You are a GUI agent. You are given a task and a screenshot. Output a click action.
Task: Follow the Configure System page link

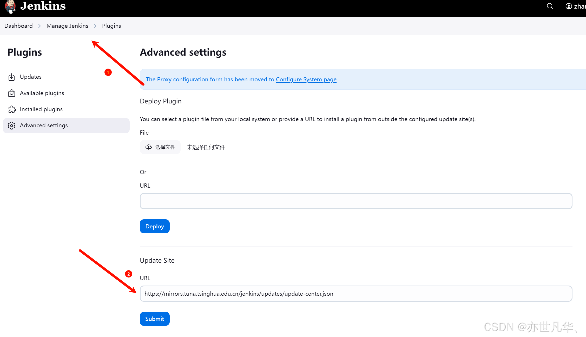coord(306,79)
